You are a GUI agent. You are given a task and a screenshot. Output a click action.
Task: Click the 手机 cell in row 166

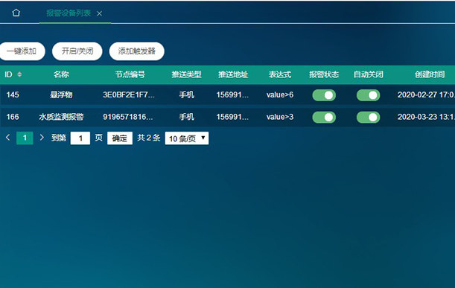(187, 117)
